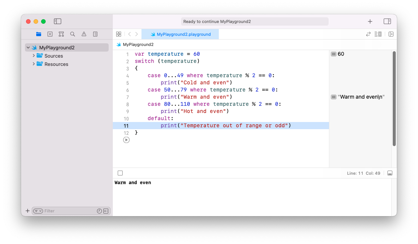
Task: Click the "Warm and even" console output
Action: [133, 183]
